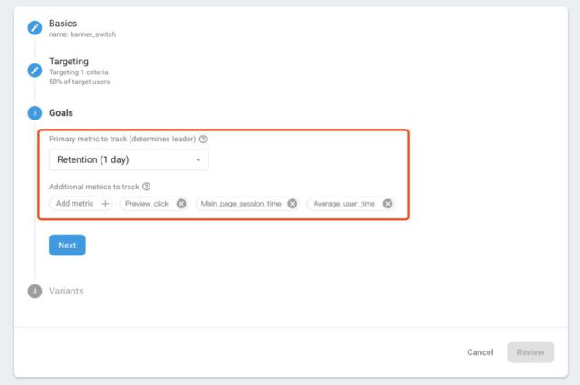Delete the Average_user_time metric chip
Viewport: 580px width, 385px height.
[388, 204]
